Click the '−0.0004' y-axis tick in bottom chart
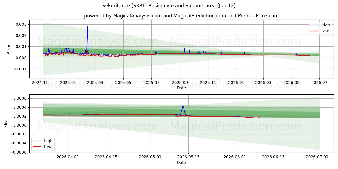Image resolution: width=338 pixels, height=169 pixels. 18,143
